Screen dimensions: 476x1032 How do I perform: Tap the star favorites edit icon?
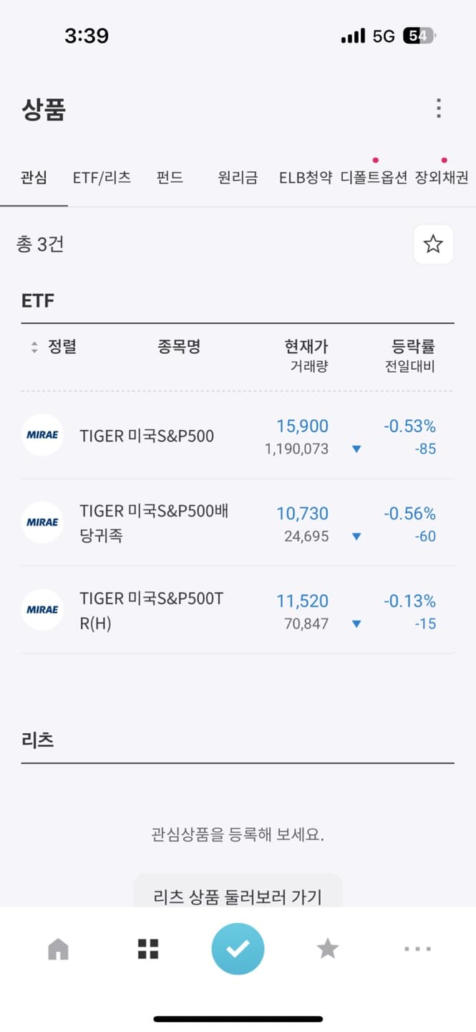click(433, 244)
